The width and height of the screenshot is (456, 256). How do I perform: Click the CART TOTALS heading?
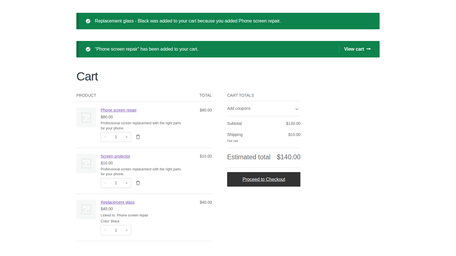click(x=241, y=95)
